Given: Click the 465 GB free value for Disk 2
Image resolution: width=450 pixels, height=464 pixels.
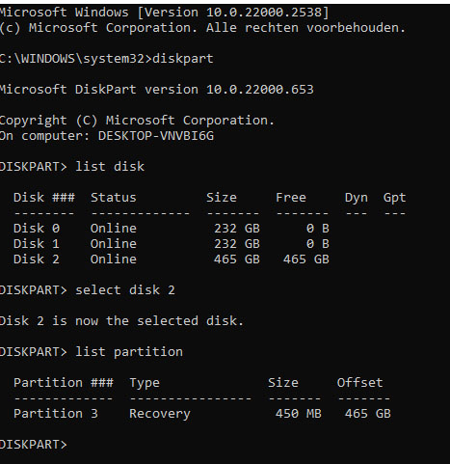Looking at the screenshot, I should coord(306,259).
